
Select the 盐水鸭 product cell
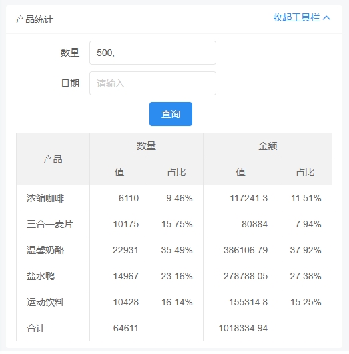pyautogui.click(x=53, y=276)
